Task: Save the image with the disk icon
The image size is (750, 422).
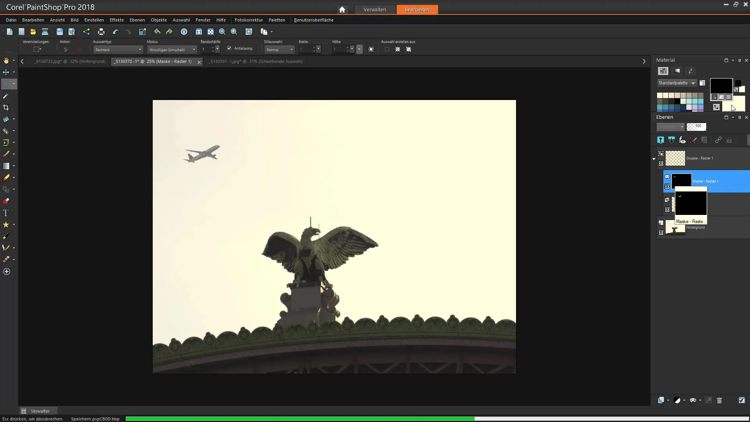Action: tap(59, 32)
